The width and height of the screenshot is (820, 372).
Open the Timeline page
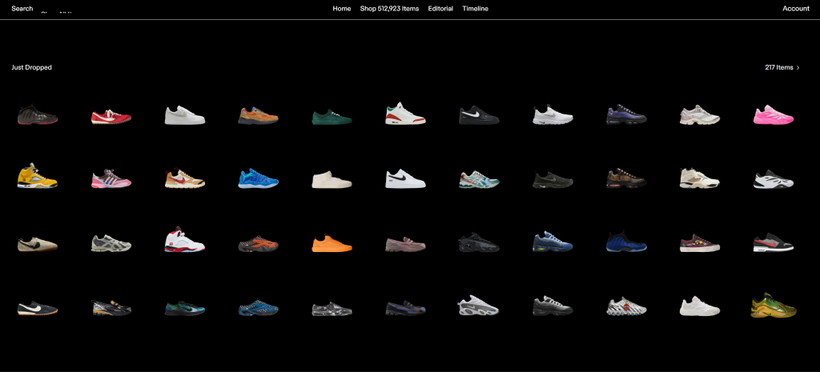point(475,9)
